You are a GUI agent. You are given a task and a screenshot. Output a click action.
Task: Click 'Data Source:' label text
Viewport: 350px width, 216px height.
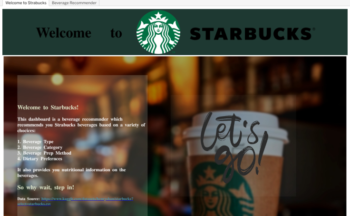tap(29, 199)
